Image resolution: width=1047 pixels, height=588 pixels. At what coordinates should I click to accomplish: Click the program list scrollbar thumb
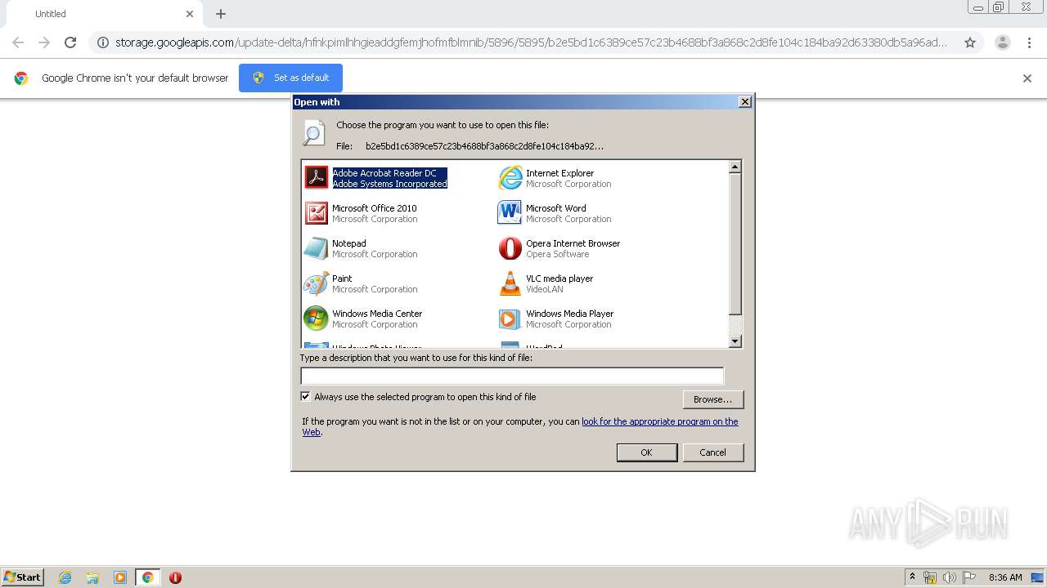[735, 243]
